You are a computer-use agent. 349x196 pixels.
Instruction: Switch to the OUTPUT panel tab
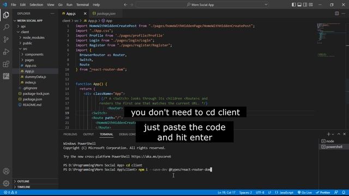(88, 134)
